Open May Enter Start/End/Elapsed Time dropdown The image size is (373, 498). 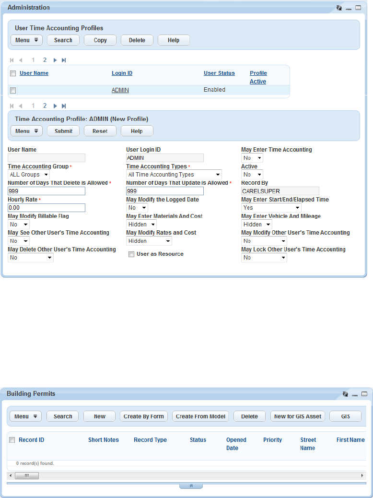tap(271, 208)
